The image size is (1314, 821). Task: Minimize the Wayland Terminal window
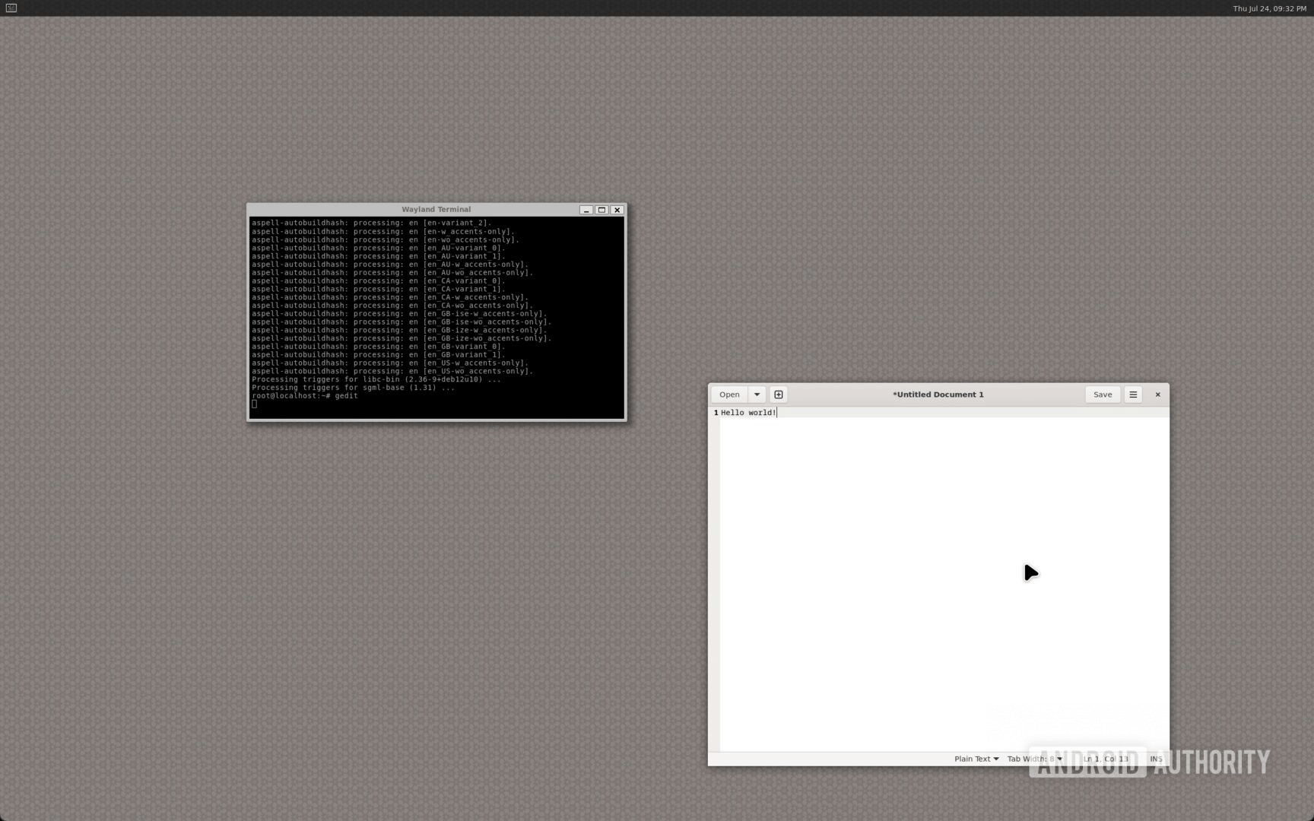point(586,210)
